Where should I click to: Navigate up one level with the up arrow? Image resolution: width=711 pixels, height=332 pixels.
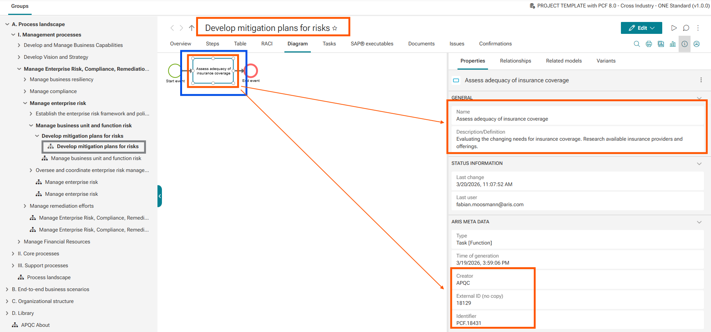click(192, 28)
